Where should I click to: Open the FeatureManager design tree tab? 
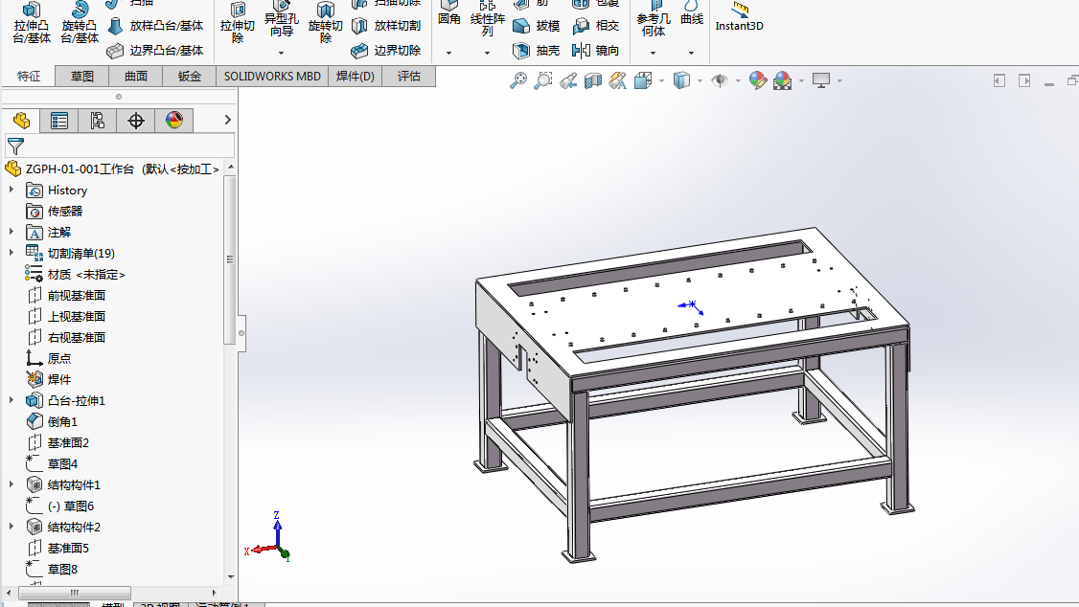pyautogui.click(x=21, y=121)
